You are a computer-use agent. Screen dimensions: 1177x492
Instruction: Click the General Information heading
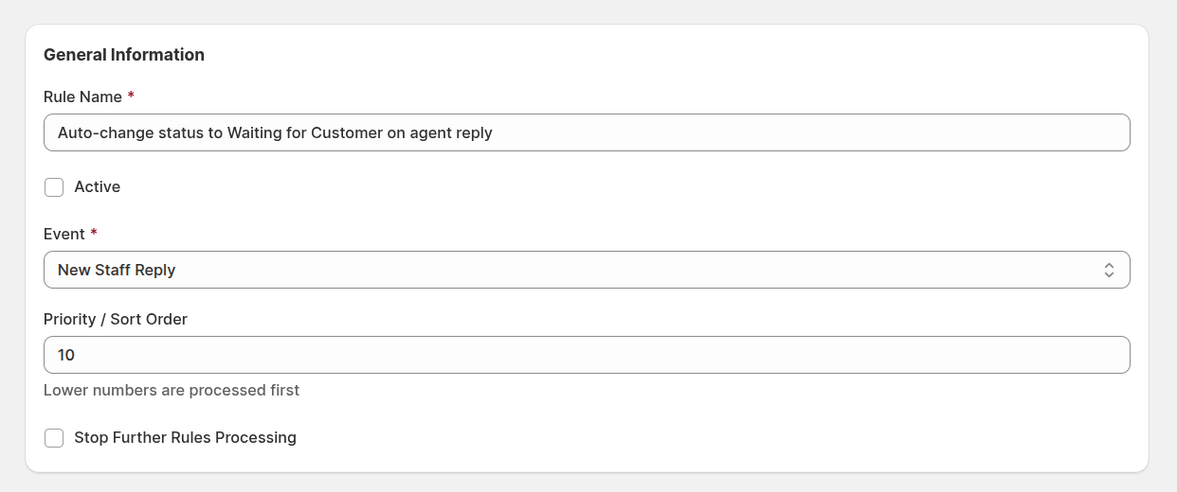tap(124, 55)
